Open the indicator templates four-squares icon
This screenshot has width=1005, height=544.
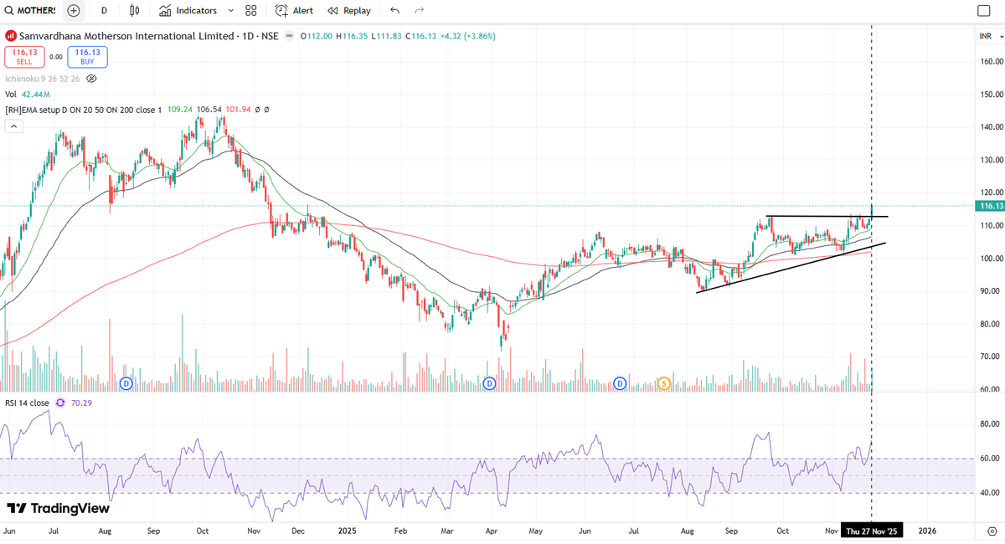pyautogui.click(x=251, y=11)
